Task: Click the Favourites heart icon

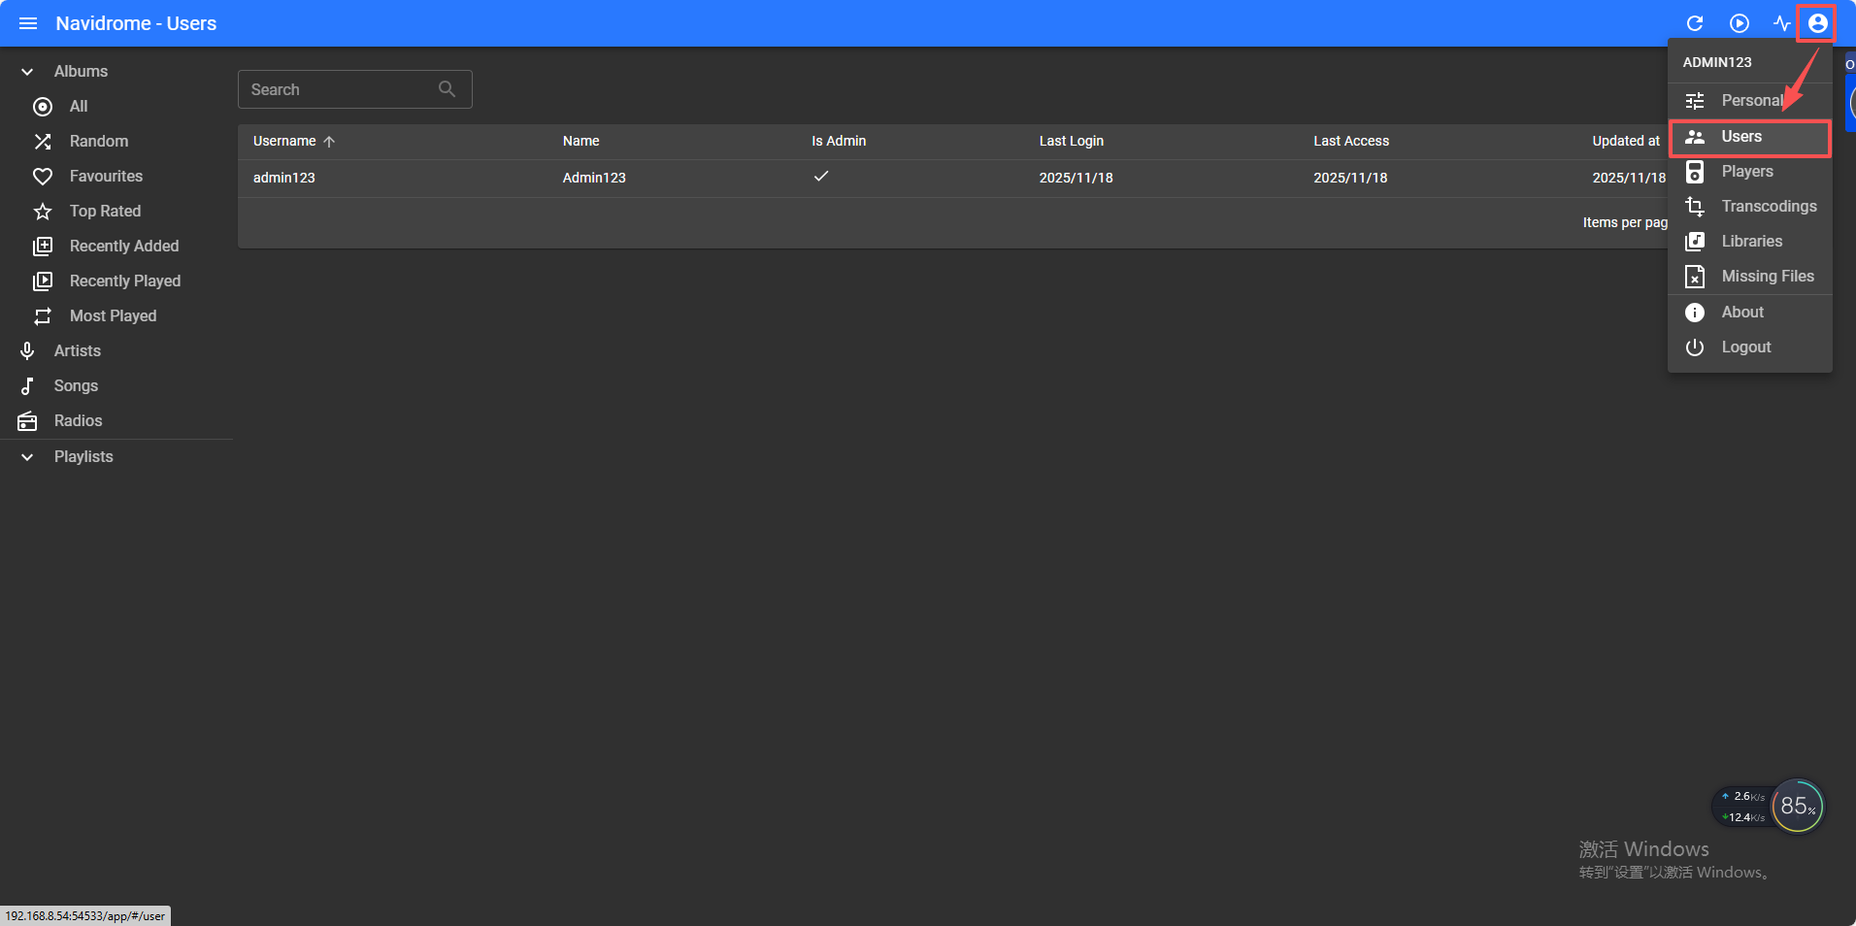Action: tap(43, 177)
